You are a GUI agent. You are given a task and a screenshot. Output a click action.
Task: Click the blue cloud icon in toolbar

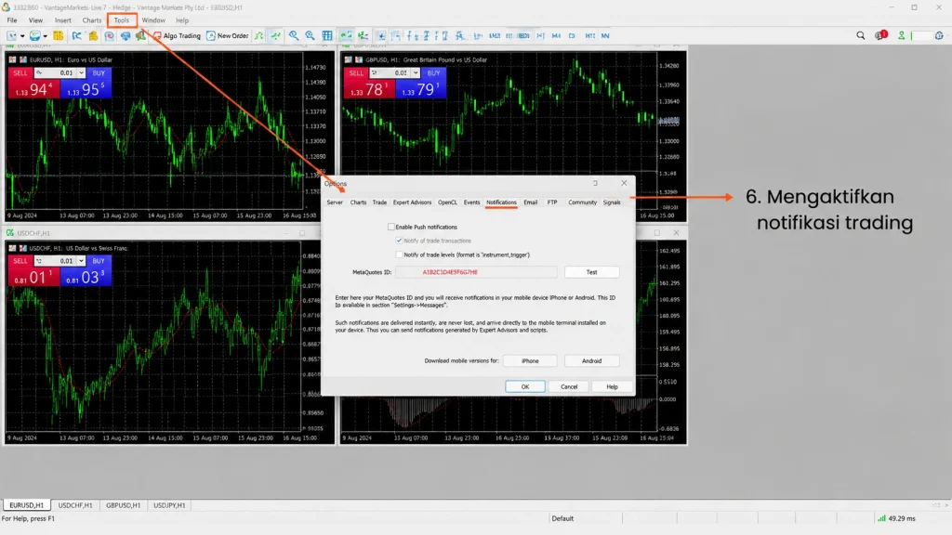point(126,36)
